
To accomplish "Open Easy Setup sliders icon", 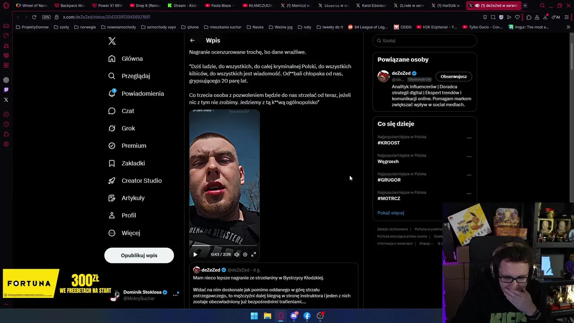I will [x=567, y=17].
